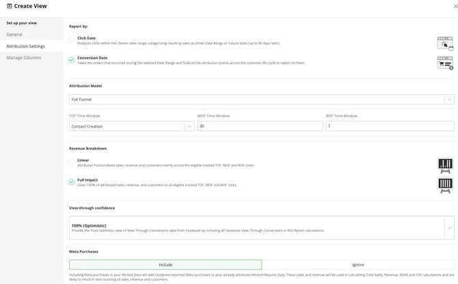Click the MOF Time Window input field
This screenshot has height=284, width=458.
pyautogui.click(x=260, y=126)
